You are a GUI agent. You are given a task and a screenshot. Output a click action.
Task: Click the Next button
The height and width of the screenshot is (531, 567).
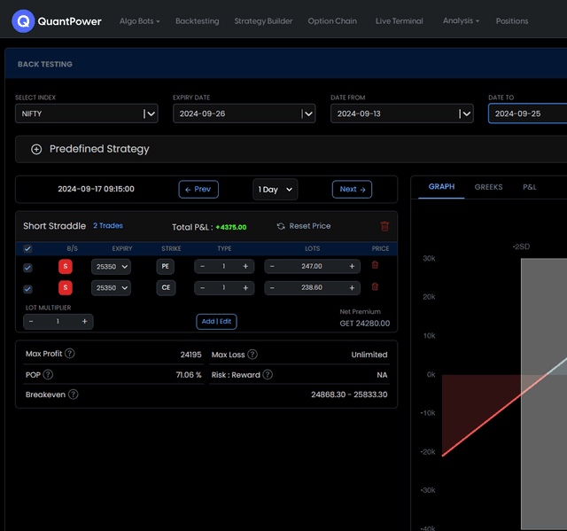pyautogui.click(x=352, y=189)
